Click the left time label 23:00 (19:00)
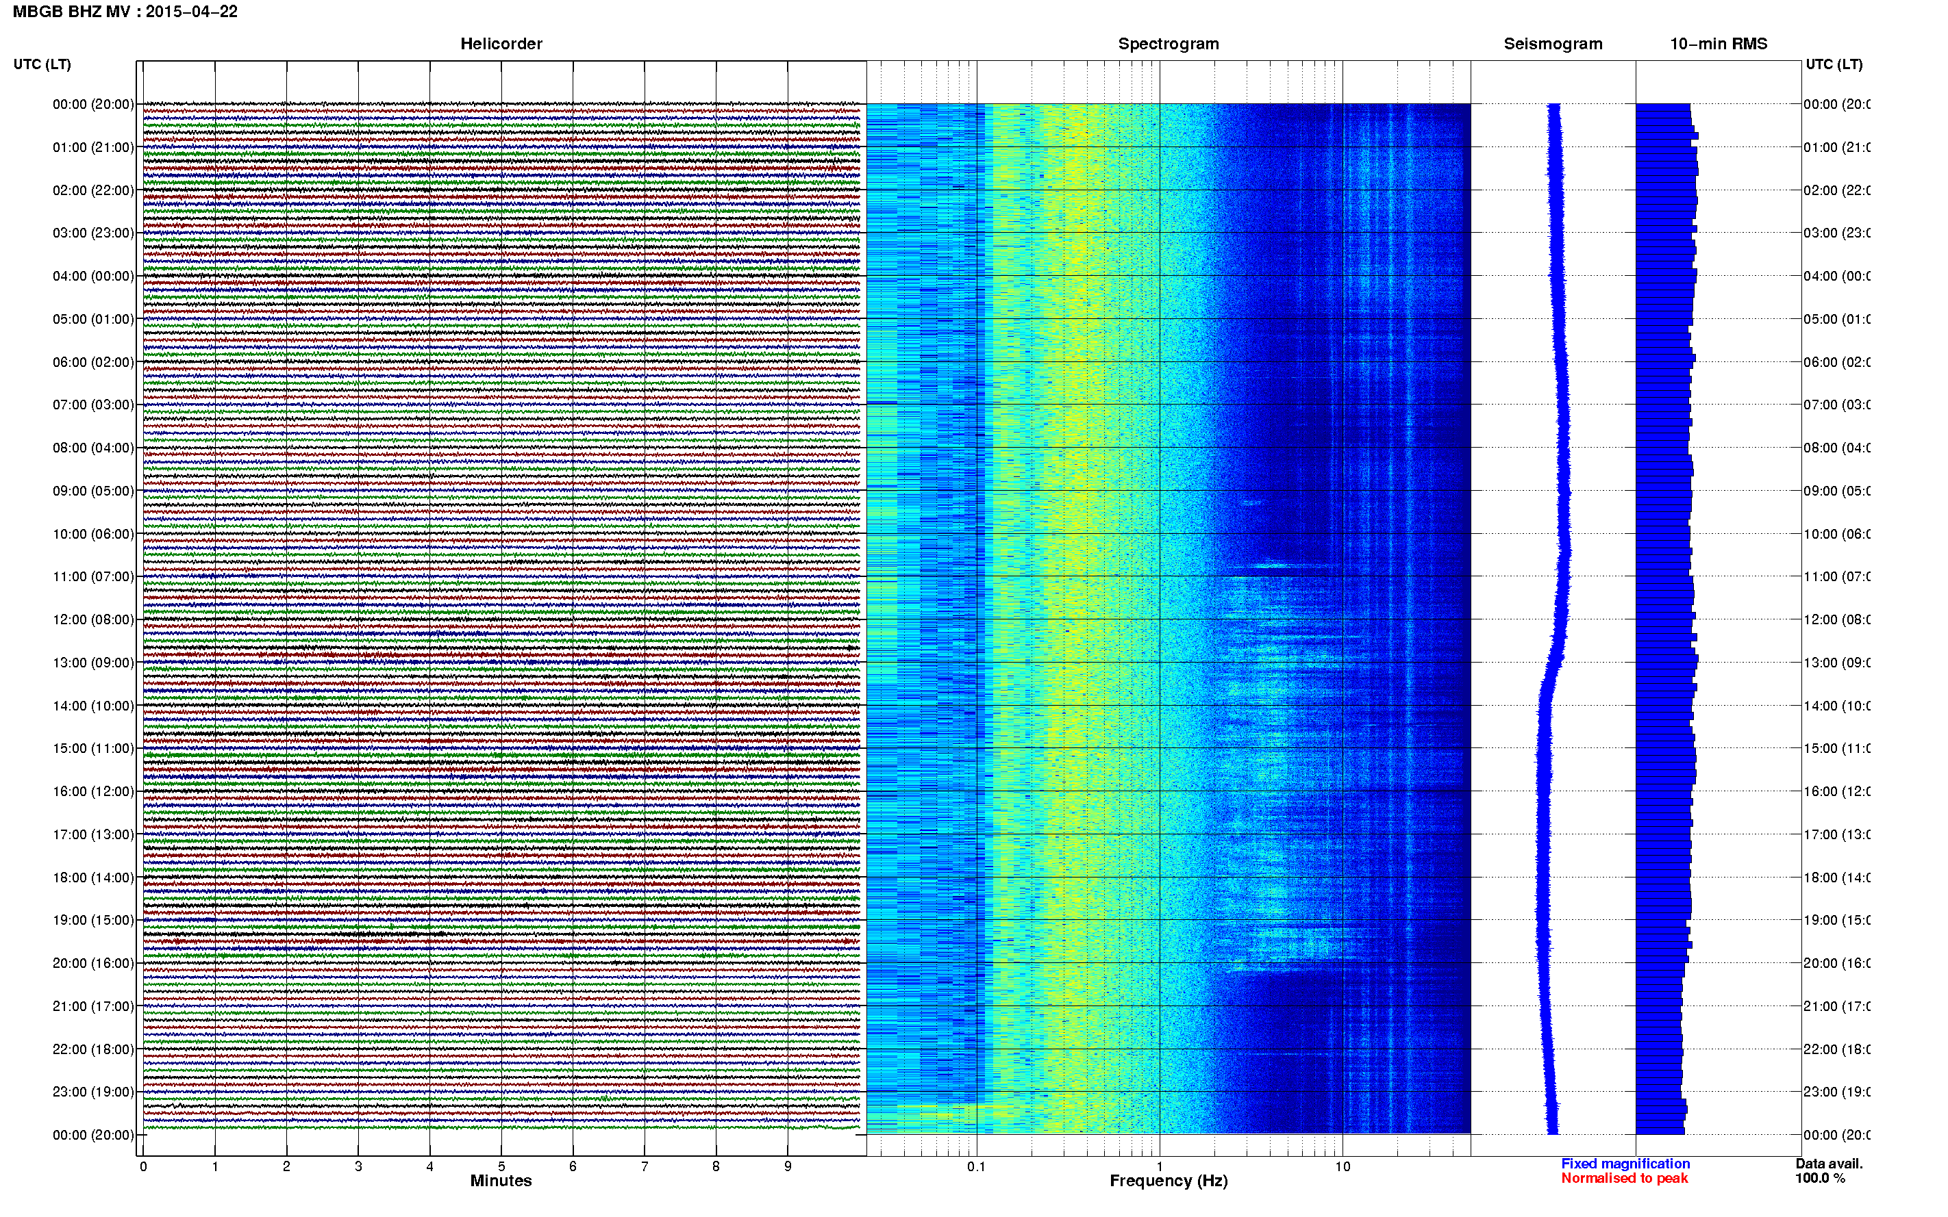The height and width of the screenshot is (1217, 1948). 93,1092
